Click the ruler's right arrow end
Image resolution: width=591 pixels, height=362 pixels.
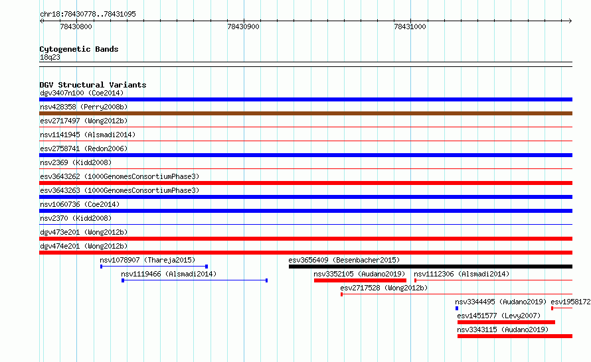click(x=570, y=21)
